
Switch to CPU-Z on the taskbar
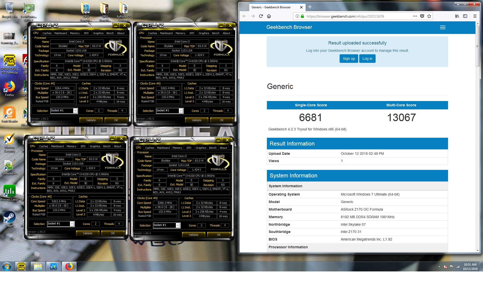tap(21, 266)
